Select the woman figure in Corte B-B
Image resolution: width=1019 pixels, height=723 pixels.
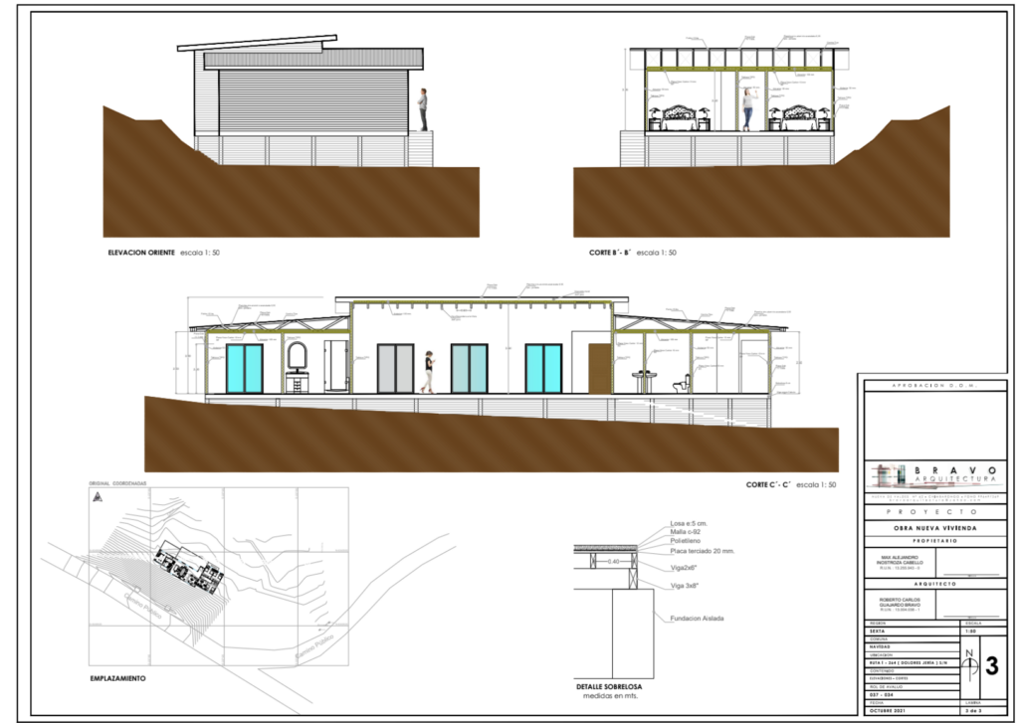[x=748, y=109]
